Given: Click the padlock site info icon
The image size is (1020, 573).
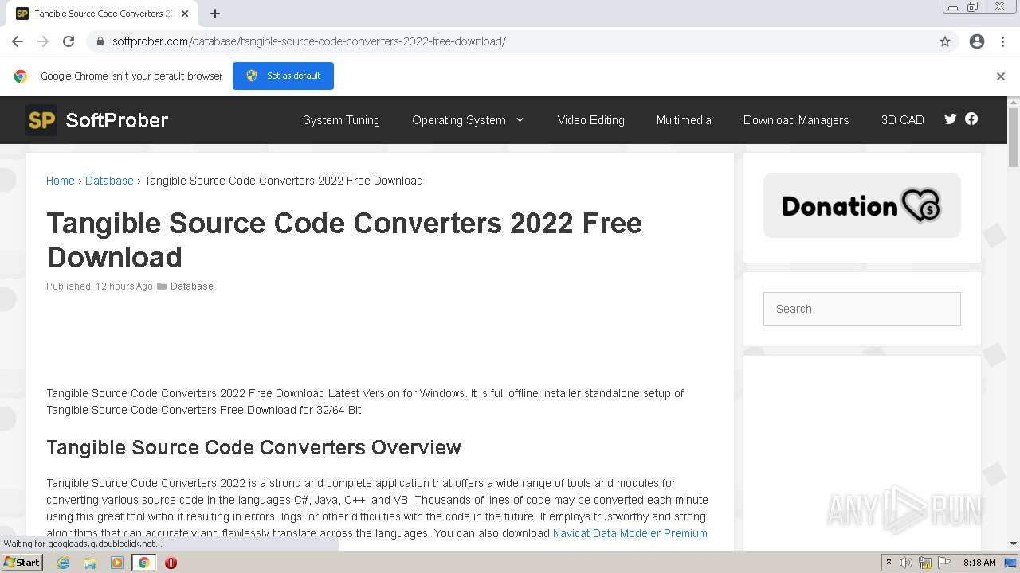Looking at the screenshot, I should 100,41.
